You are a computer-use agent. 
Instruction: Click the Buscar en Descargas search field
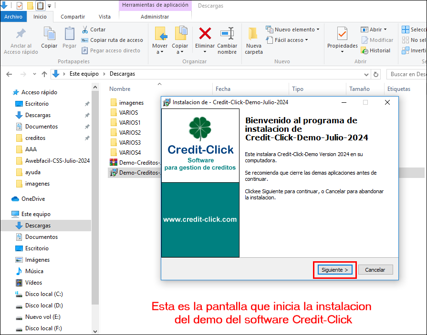406,74
